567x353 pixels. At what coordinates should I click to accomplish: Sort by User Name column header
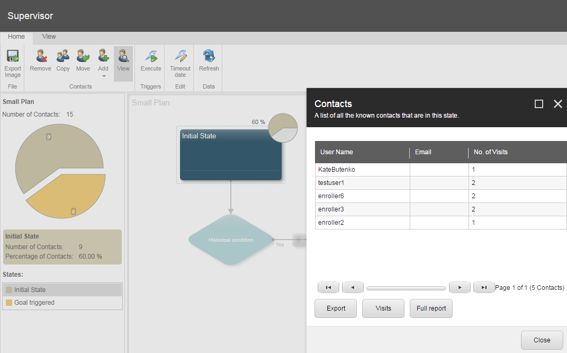337,152
